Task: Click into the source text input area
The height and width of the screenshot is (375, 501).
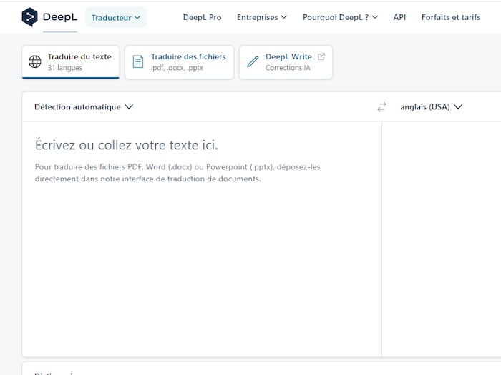Action: (202, 239)
